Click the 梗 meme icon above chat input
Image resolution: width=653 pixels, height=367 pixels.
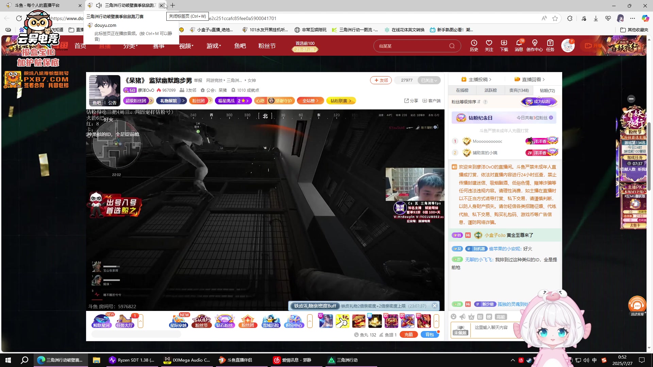click(x=489, y=317)
